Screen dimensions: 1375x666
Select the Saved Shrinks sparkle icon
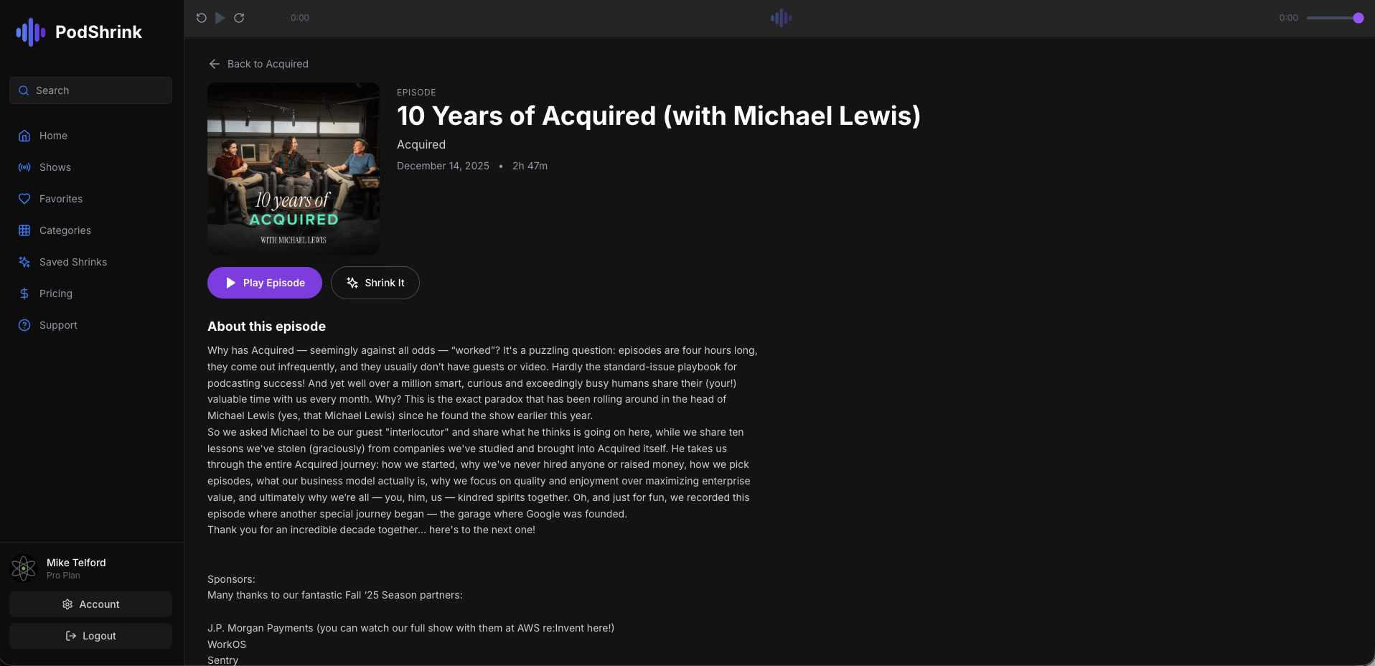tap(24, 262)
